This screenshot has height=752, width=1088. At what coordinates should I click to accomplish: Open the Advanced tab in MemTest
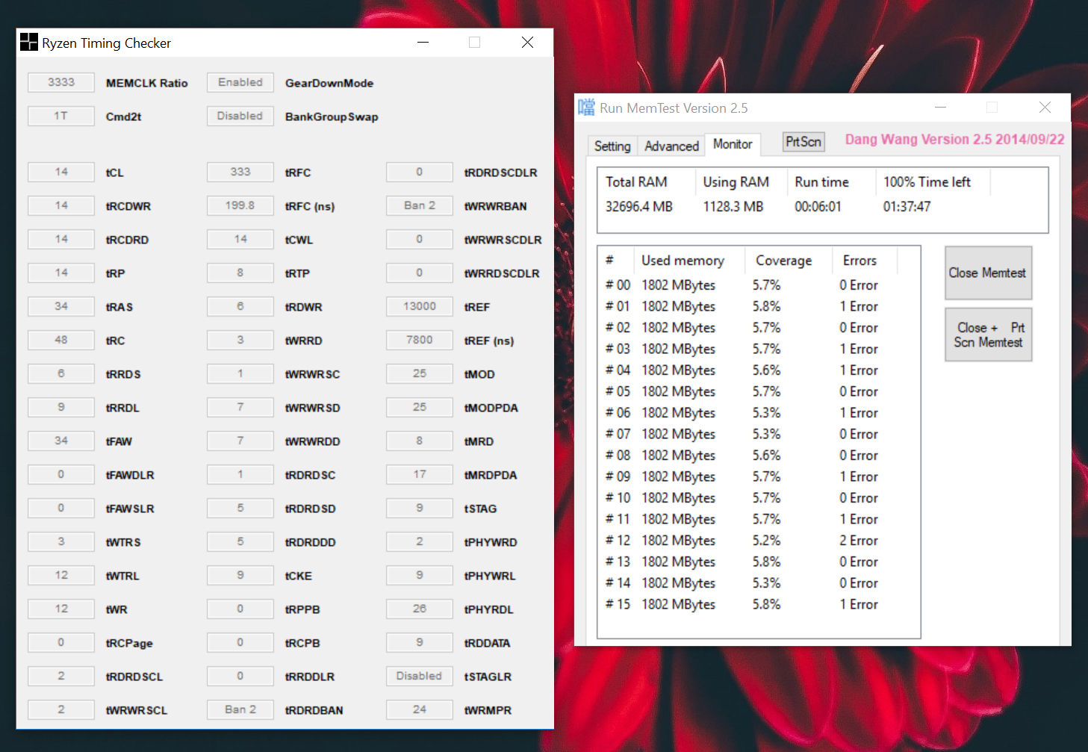(x=671, y=146)
